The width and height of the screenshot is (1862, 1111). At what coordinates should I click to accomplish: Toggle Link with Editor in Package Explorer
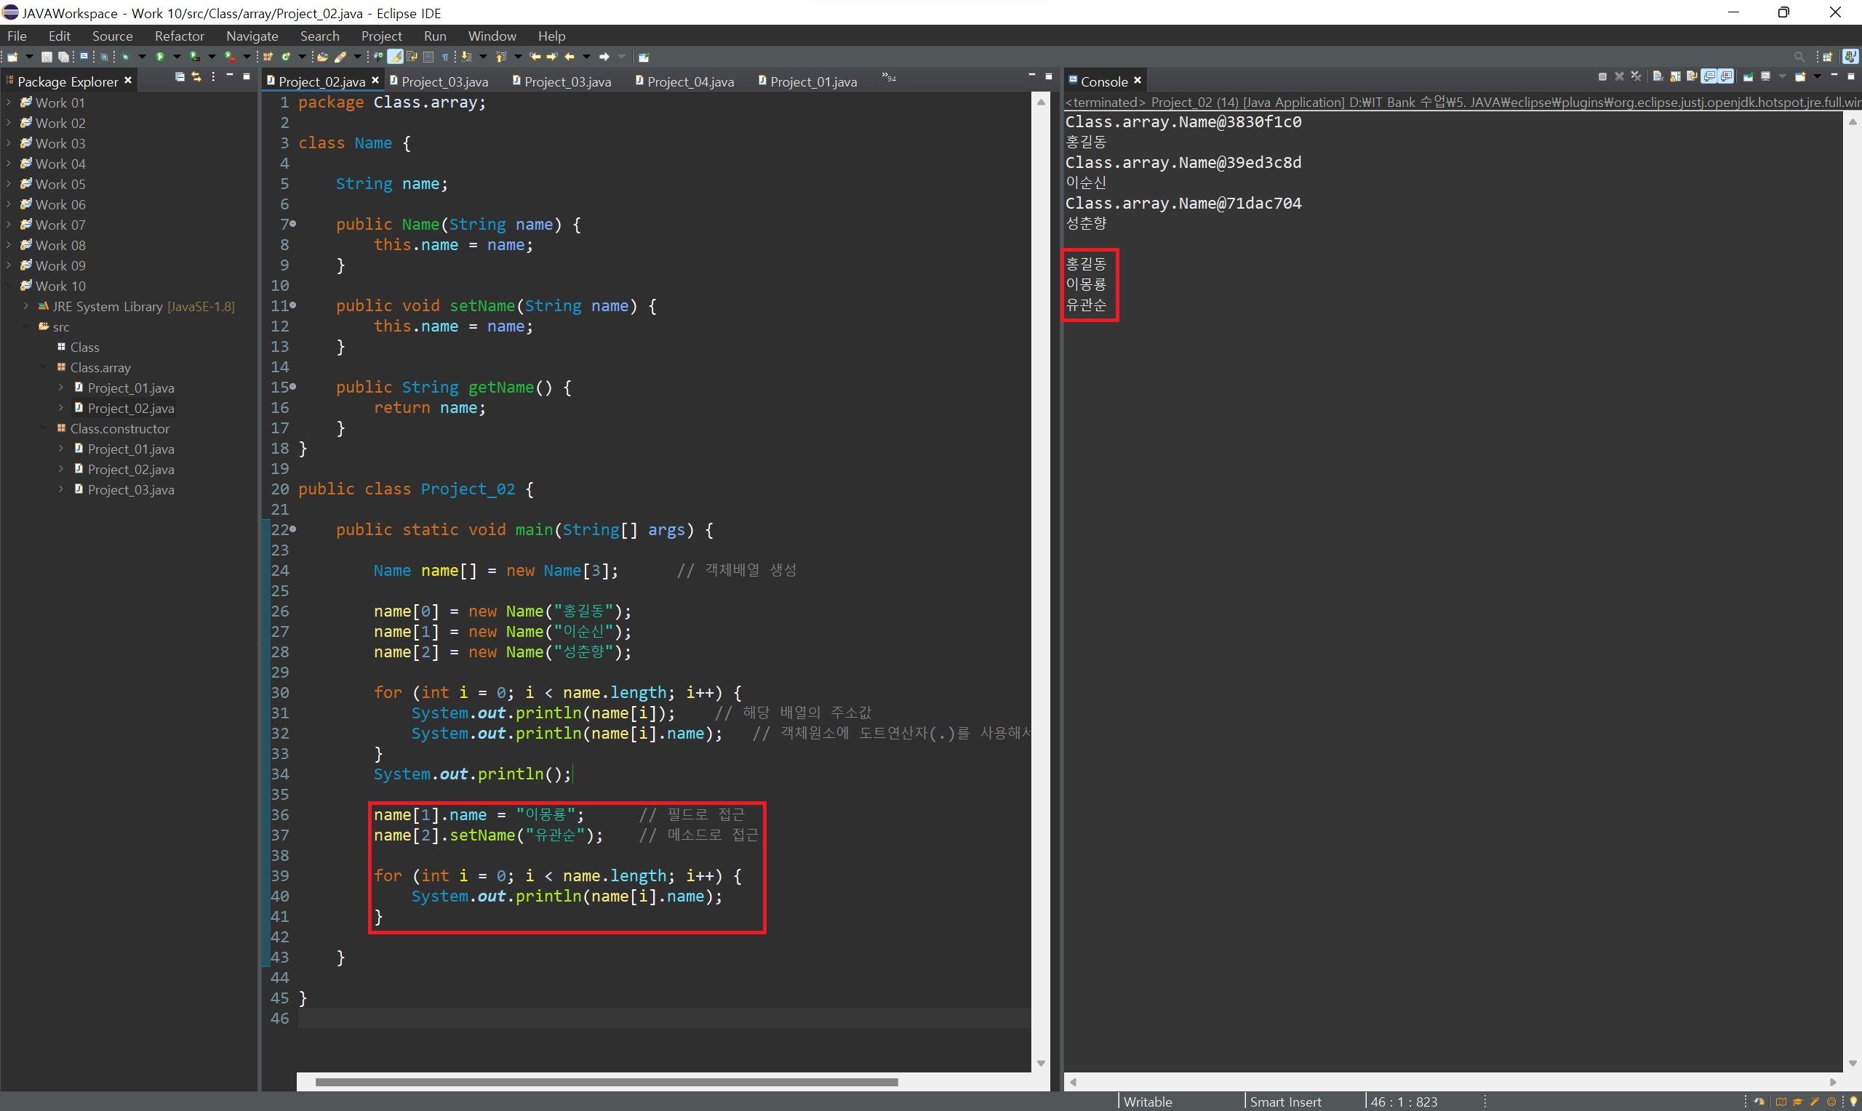pos(197,76)
